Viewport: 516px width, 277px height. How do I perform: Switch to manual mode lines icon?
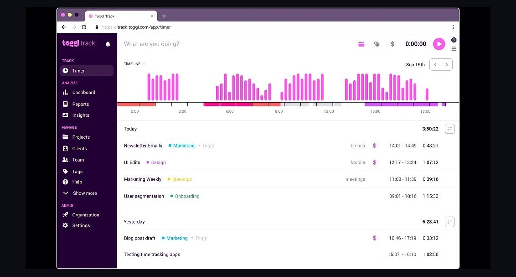click(454, 49)
